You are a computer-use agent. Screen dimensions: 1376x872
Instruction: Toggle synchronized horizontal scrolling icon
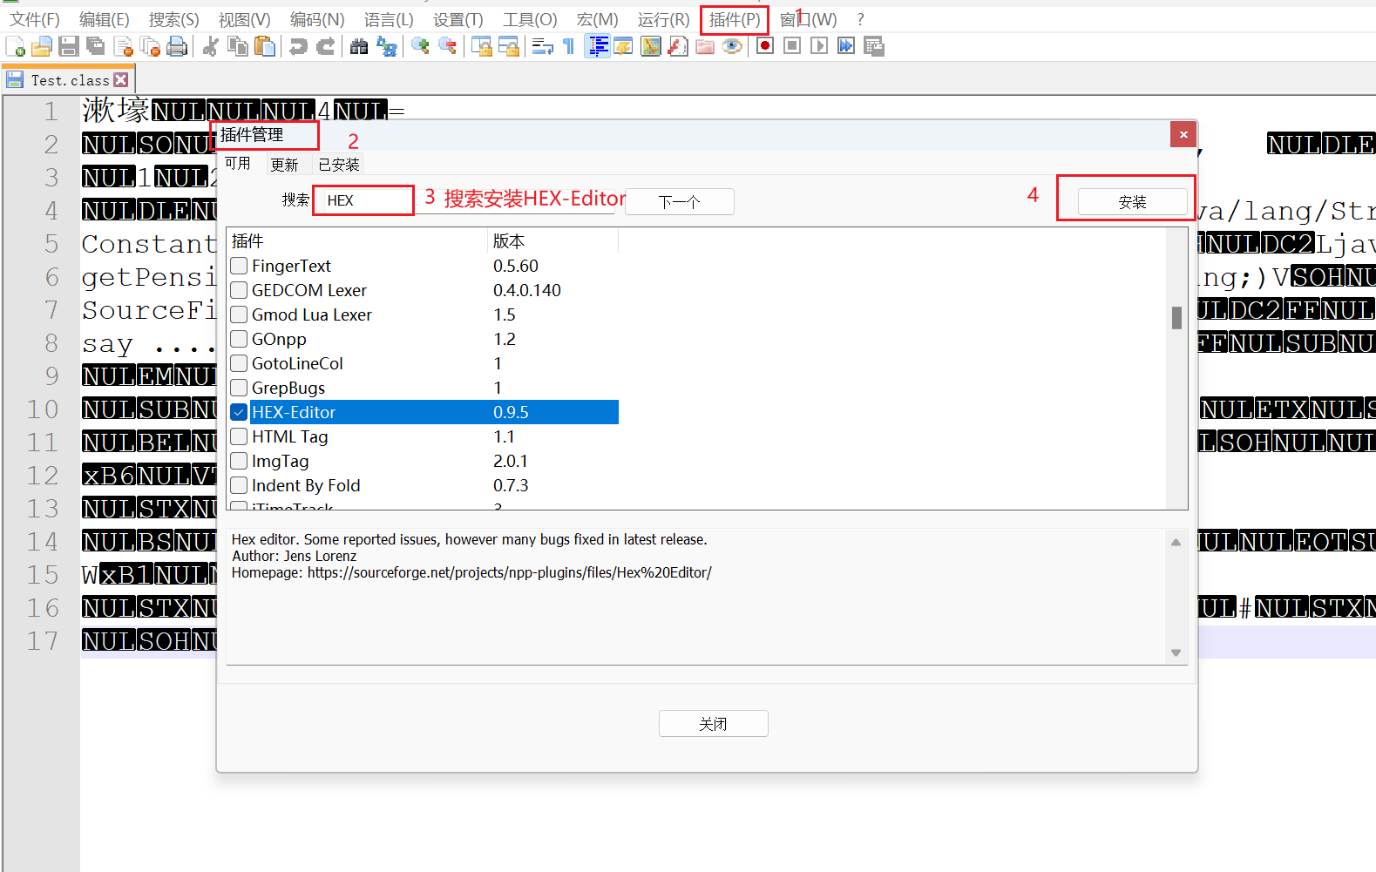coord(508,46)
